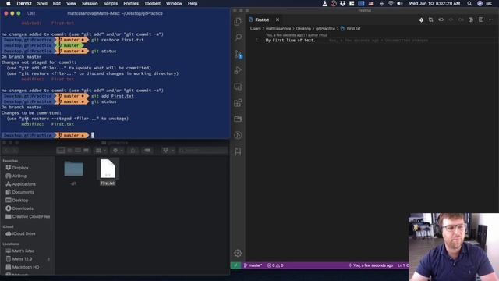Click the master* branch in status bar
Image resolution: width=499 pixels, height=281 pixels.
click(x=253, y=265)
